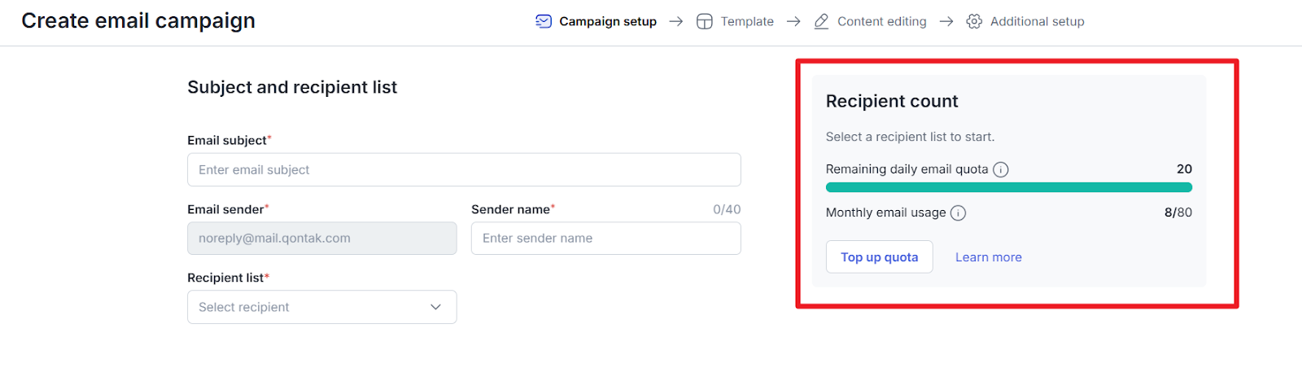Open the Additional setup step

coord(1037,21)
